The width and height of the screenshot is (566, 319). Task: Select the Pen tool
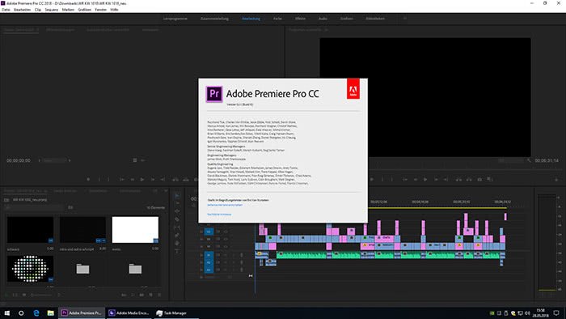click(177, 235)
